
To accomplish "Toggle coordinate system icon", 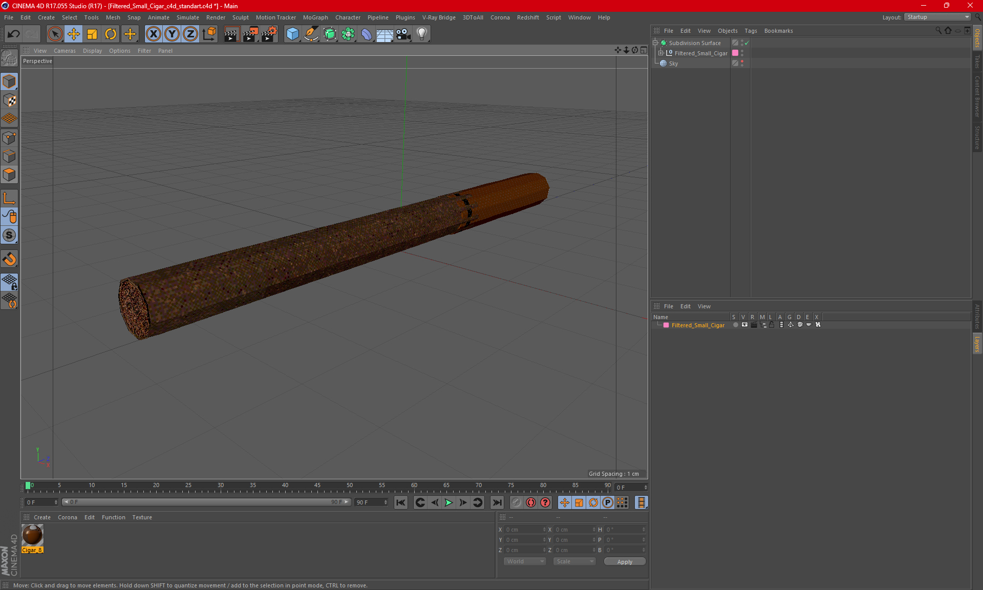I will [x=209, y=34].
